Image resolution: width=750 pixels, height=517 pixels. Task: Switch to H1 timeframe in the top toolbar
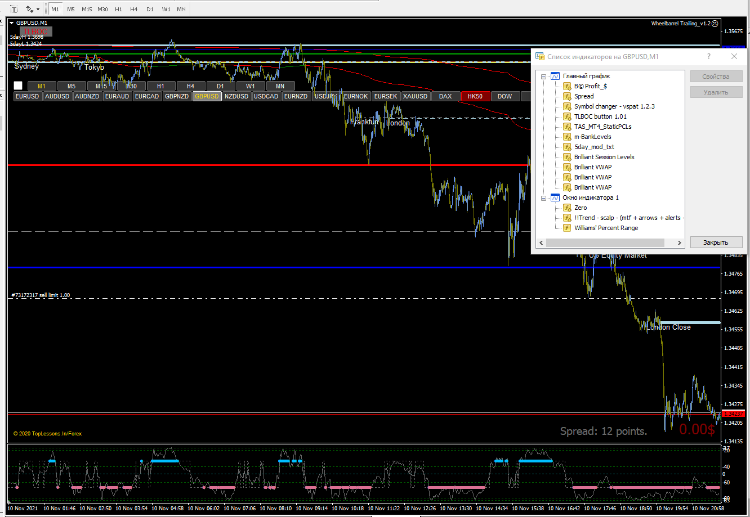(118, 9)
